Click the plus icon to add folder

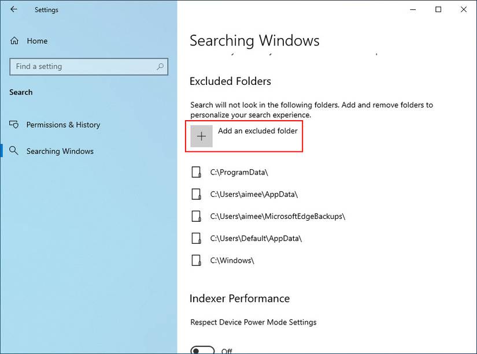[201, 136]
